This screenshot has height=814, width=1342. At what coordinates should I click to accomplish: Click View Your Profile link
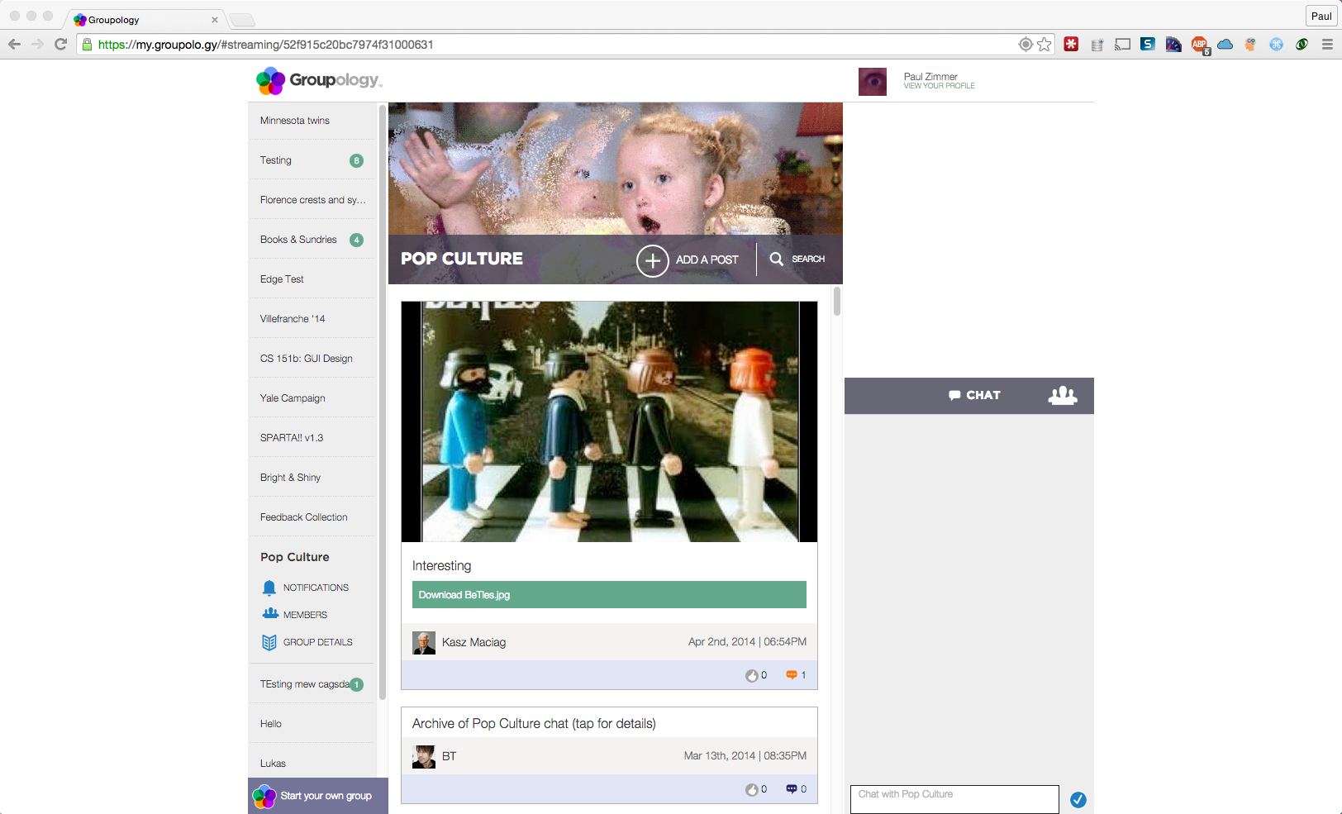click(x=939, y=86)
